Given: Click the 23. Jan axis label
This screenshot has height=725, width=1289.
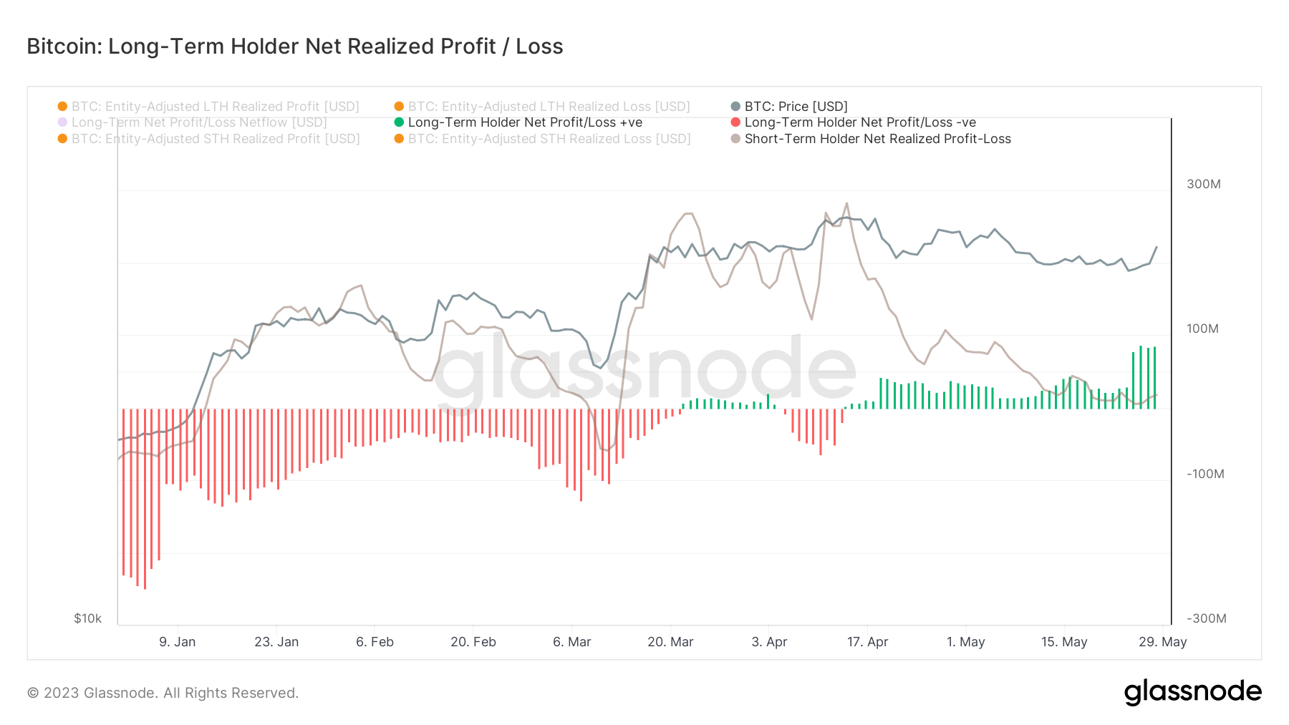Looking at the screenshot, I should coord(276,642).
